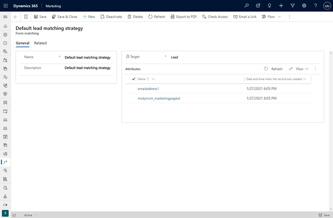The image size is (333, 218).
Task: Export to PDF
Action: [184, 17]
